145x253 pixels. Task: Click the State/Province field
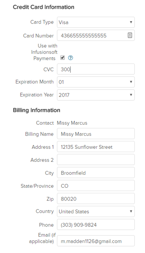[x=96, y=185]
